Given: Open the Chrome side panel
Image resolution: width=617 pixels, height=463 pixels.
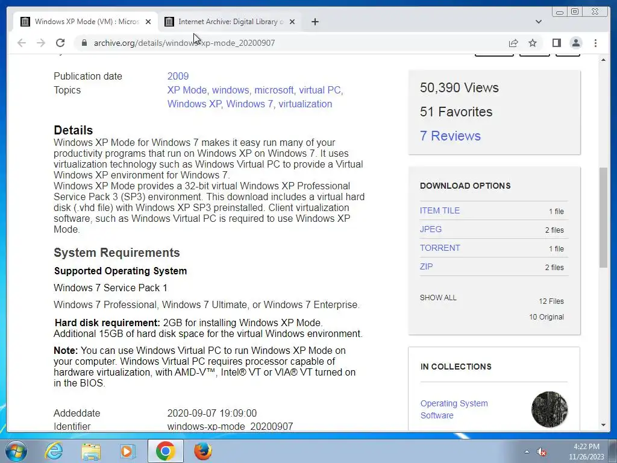Looking at the screenshot, I should click(x=556, y=43).
